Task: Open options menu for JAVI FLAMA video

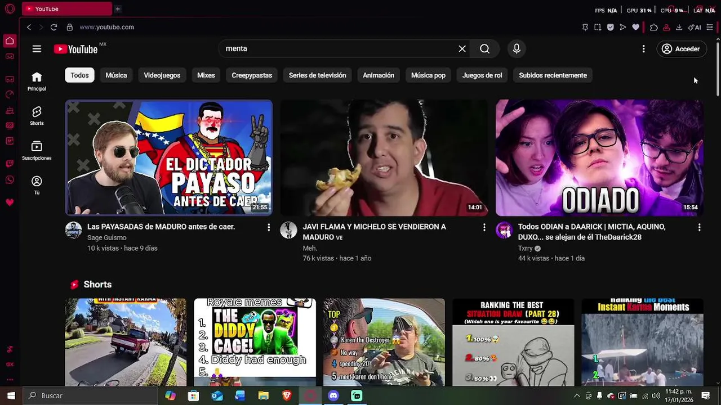Action: tap(484, 227)
